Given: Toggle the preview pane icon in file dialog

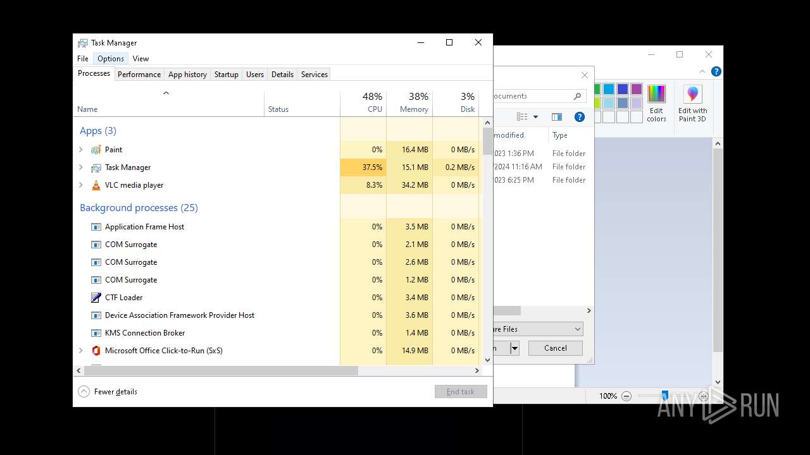Looking at the screenshot, I should [557, 117].
